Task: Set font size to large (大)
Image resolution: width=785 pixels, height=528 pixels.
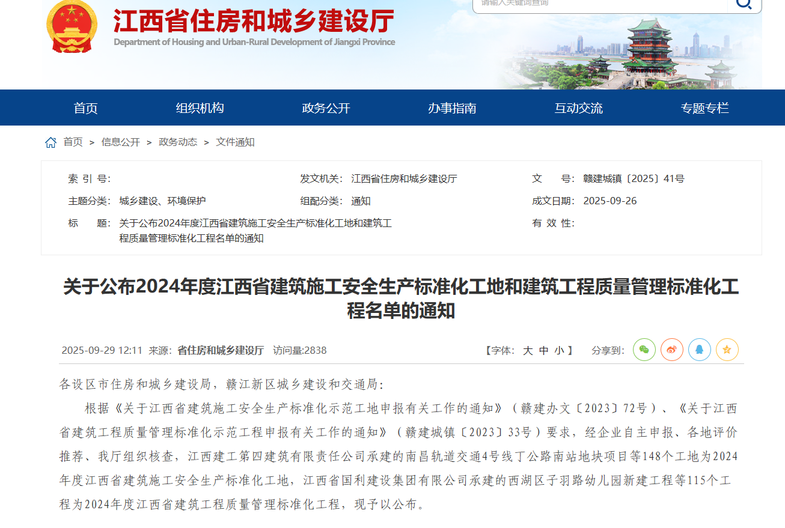Action: [x=528, y=350]
